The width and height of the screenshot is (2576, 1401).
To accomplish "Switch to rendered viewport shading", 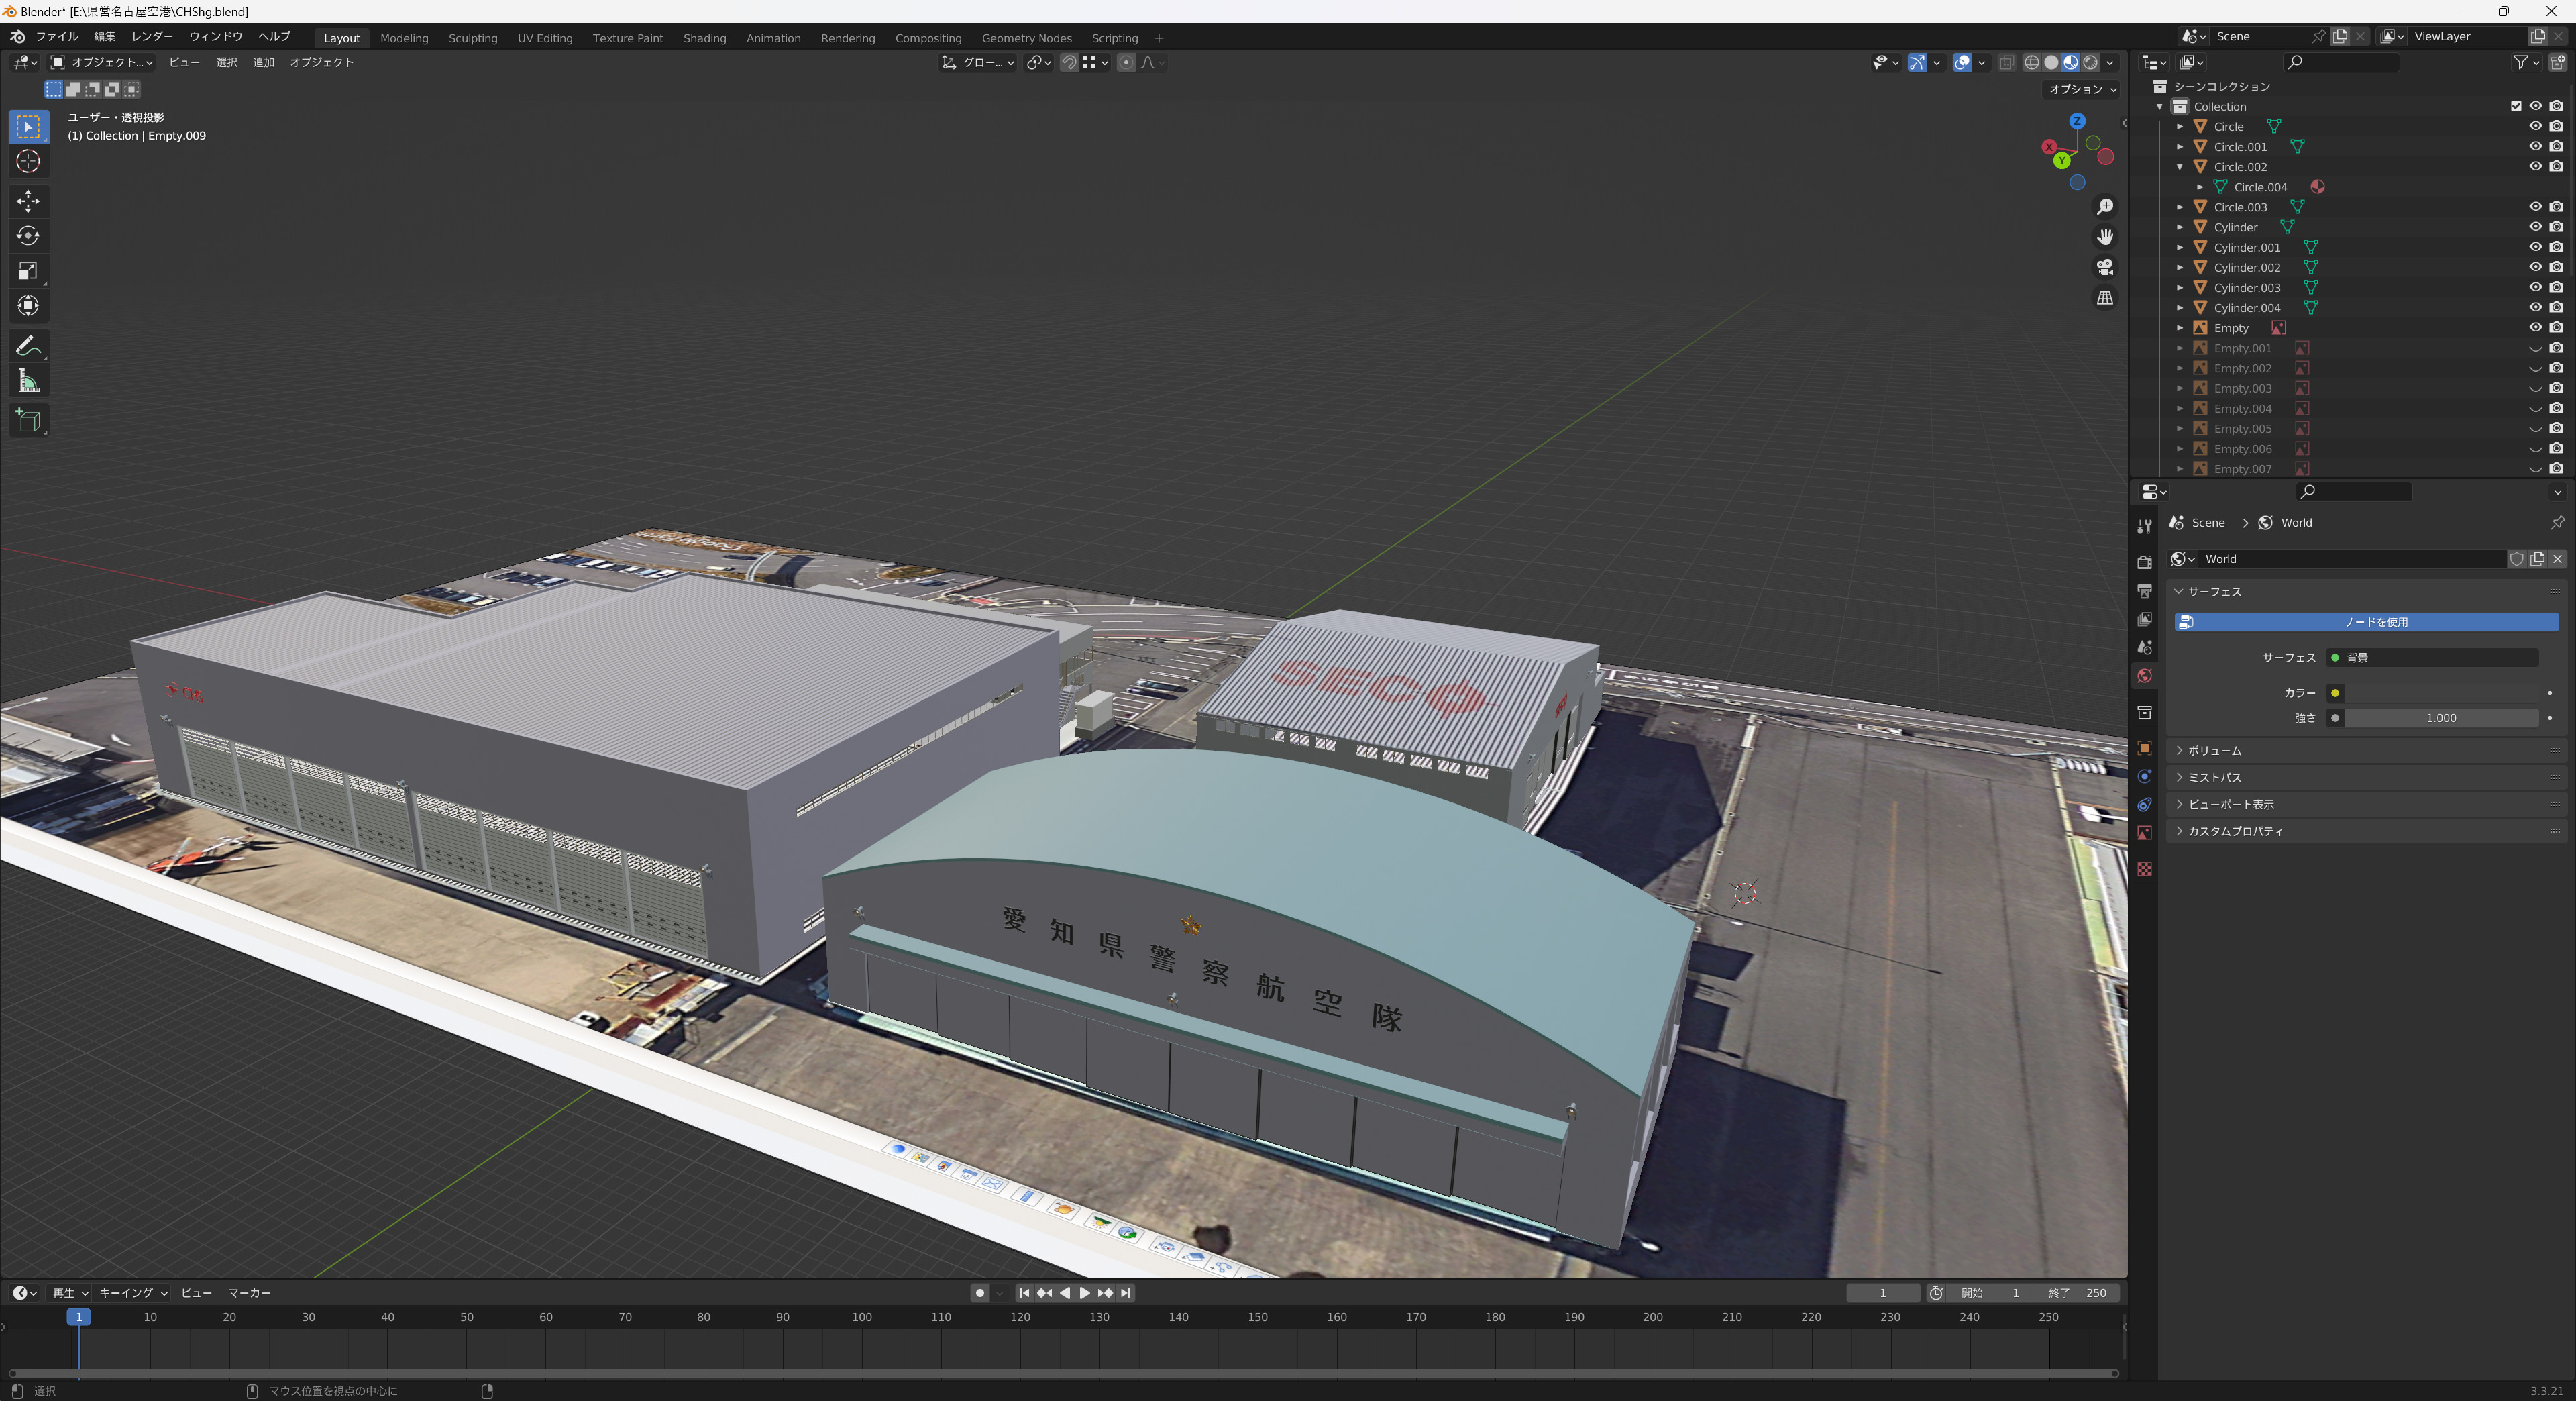I will click(2090, 62).
